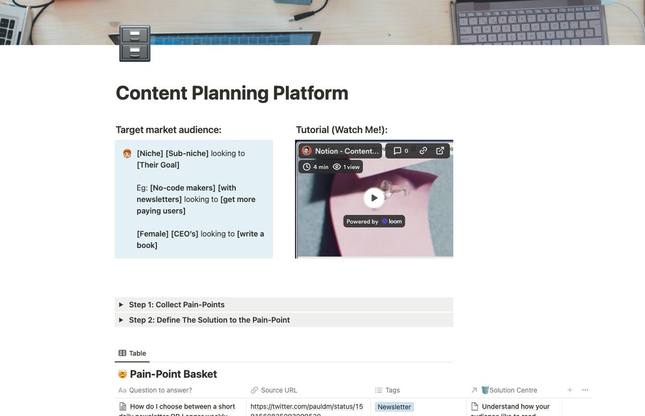Click the Target market audience heading
This screenshot has width=645, height=416.
coord(168,130)
